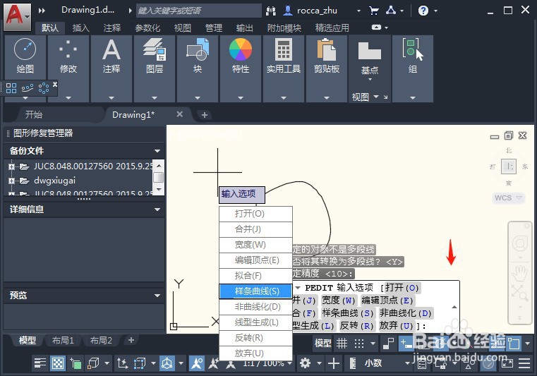537x376 pixels.
Task: Choose 样条曲线(S) spline option in menu
Action: (x=255, y=291)
